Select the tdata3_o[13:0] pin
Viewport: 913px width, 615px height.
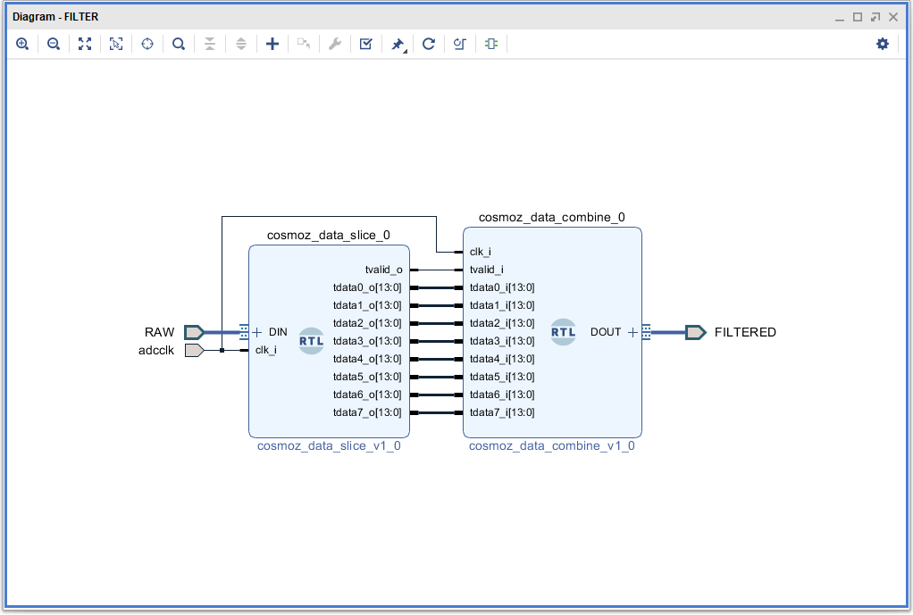tap(367, 341)
